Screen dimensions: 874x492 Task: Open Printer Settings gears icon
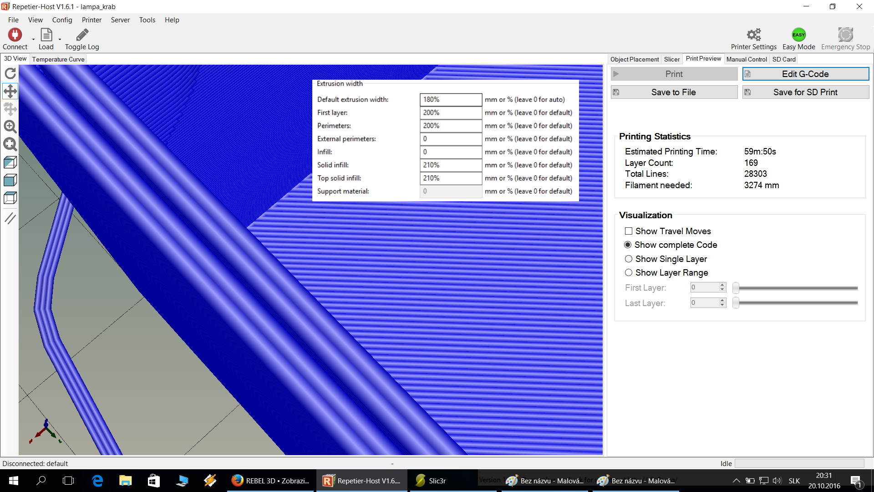(753, 35)
